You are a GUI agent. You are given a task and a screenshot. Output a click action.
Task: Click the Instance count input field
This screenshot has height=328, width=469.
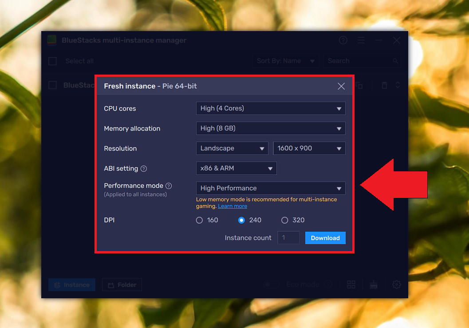click(x=288, y=237)
